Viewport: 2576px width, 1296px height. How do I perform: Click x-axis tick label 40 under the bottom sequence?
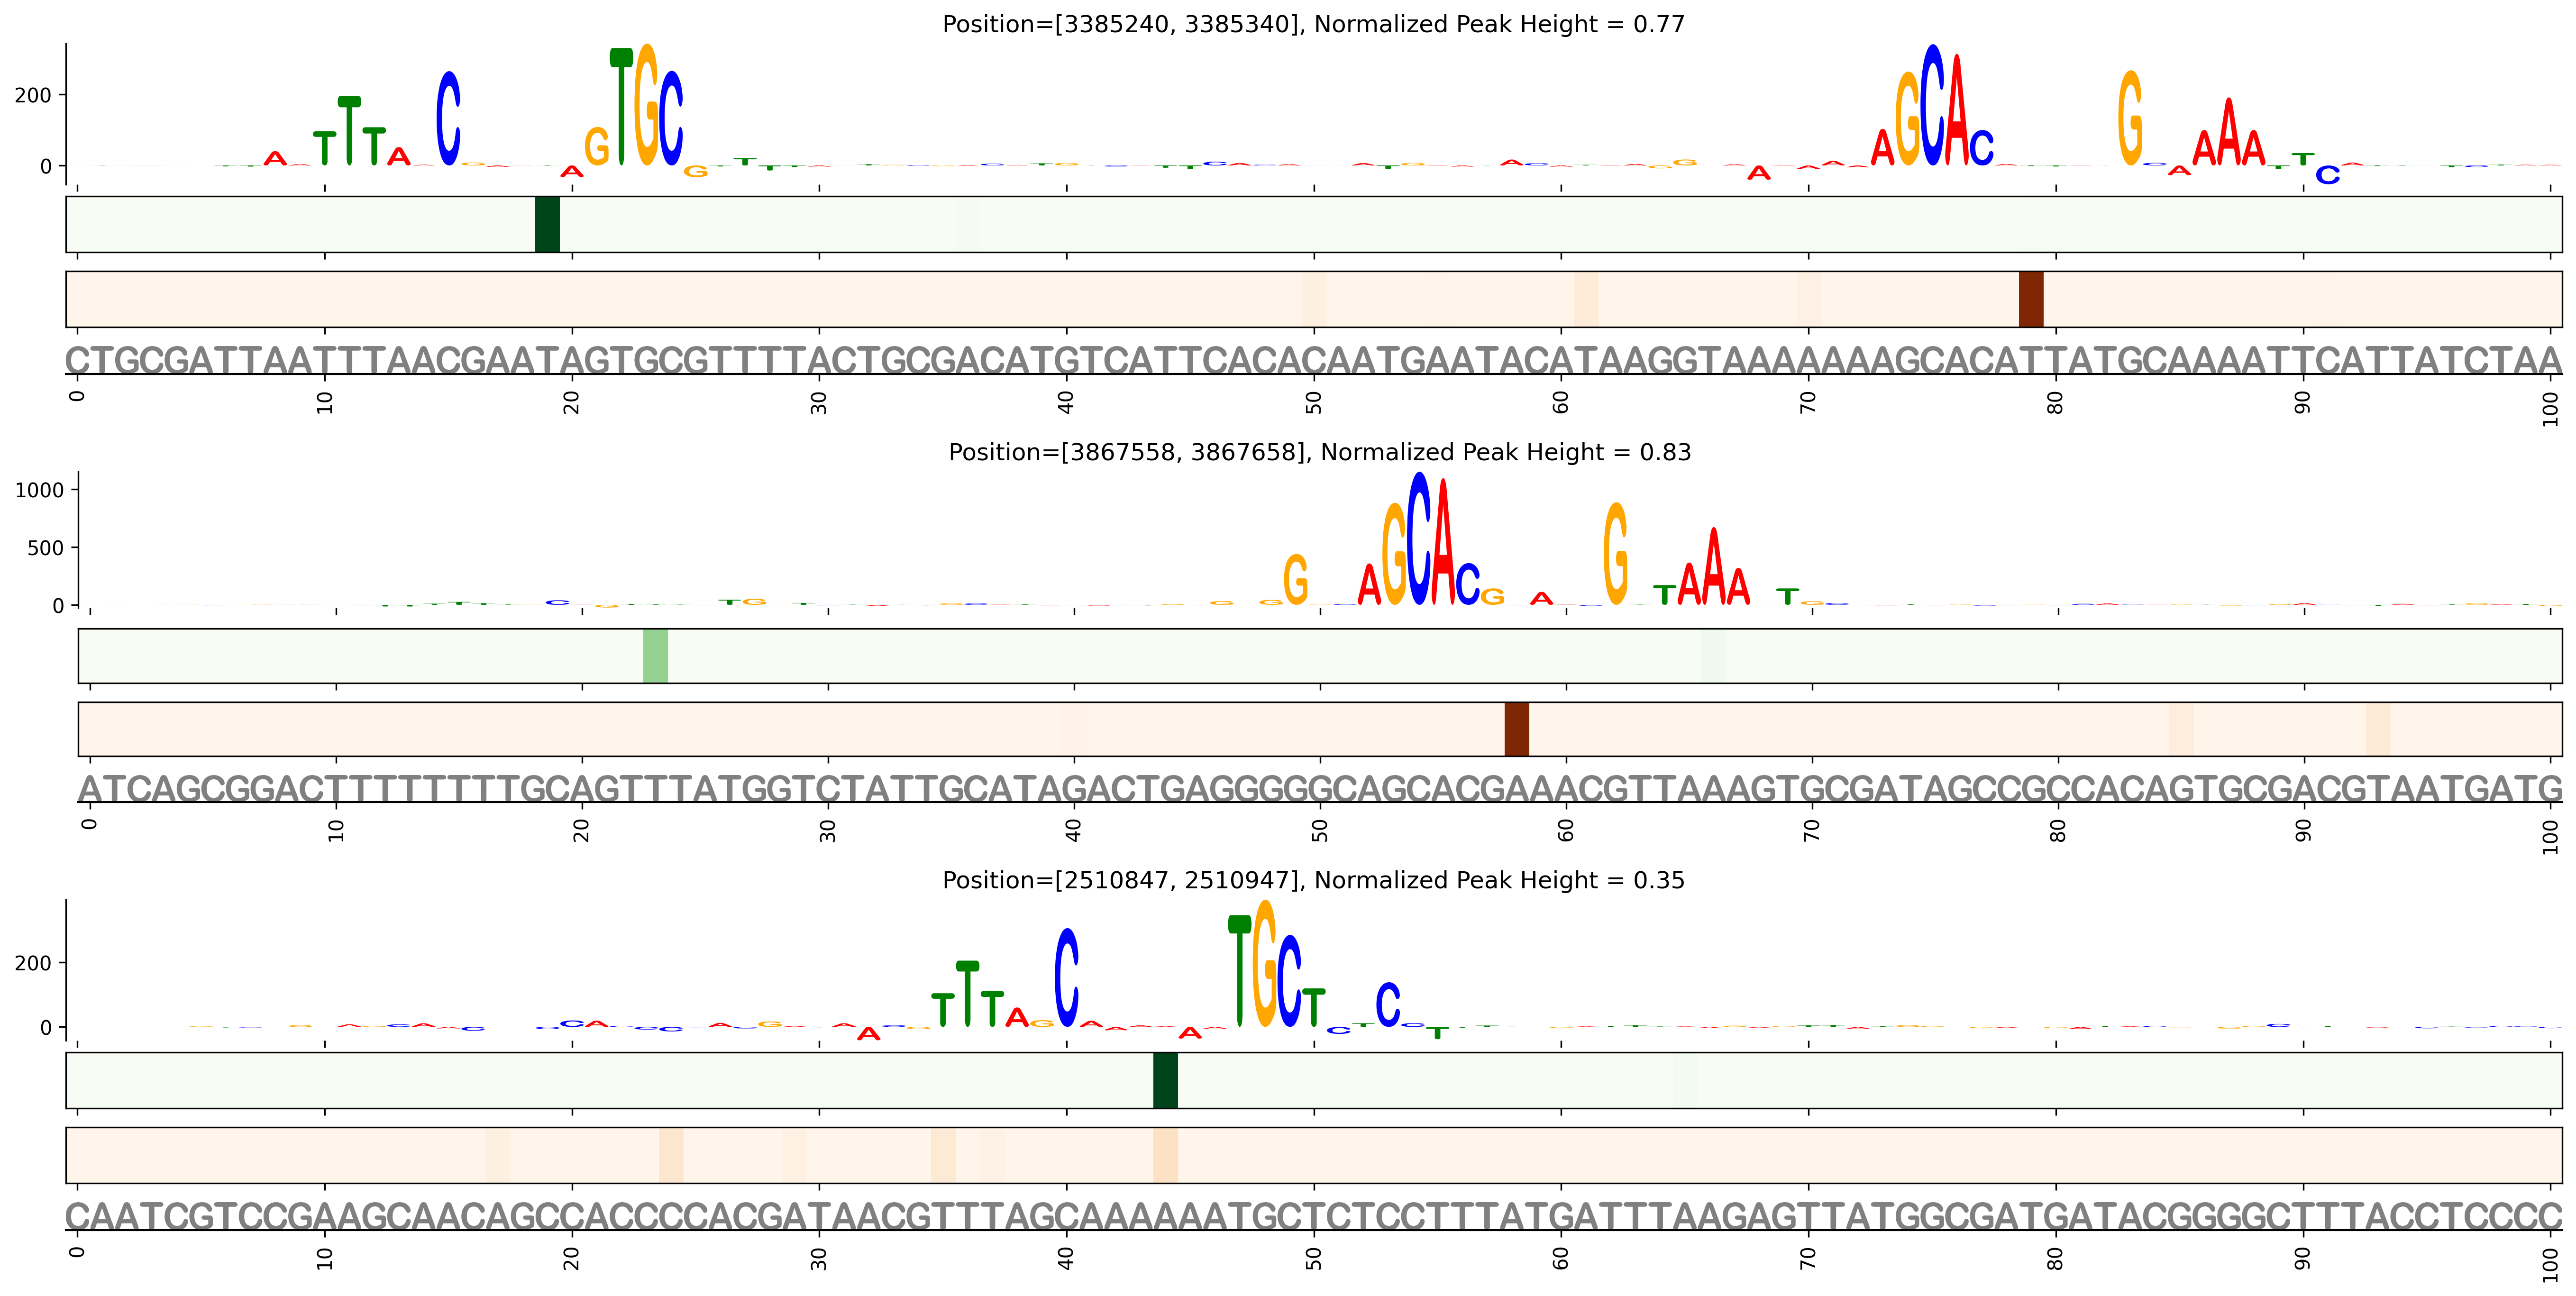pyautogui.click(x=1067, y=1258)
